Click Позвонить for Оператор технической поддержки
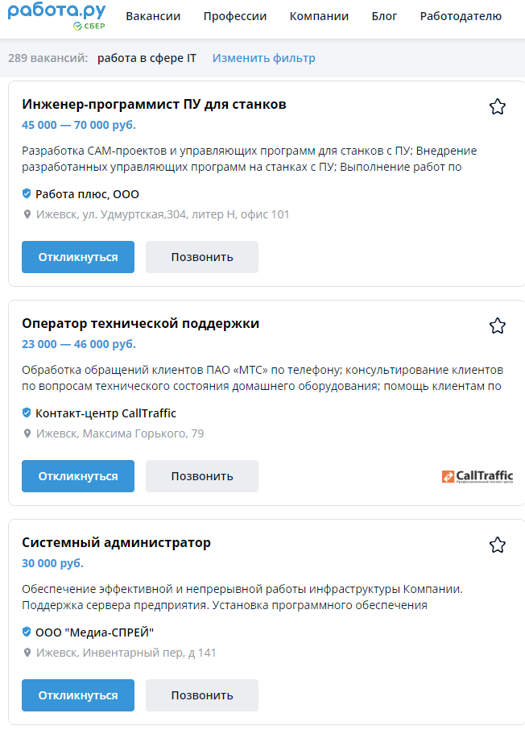 pos(202,476)
